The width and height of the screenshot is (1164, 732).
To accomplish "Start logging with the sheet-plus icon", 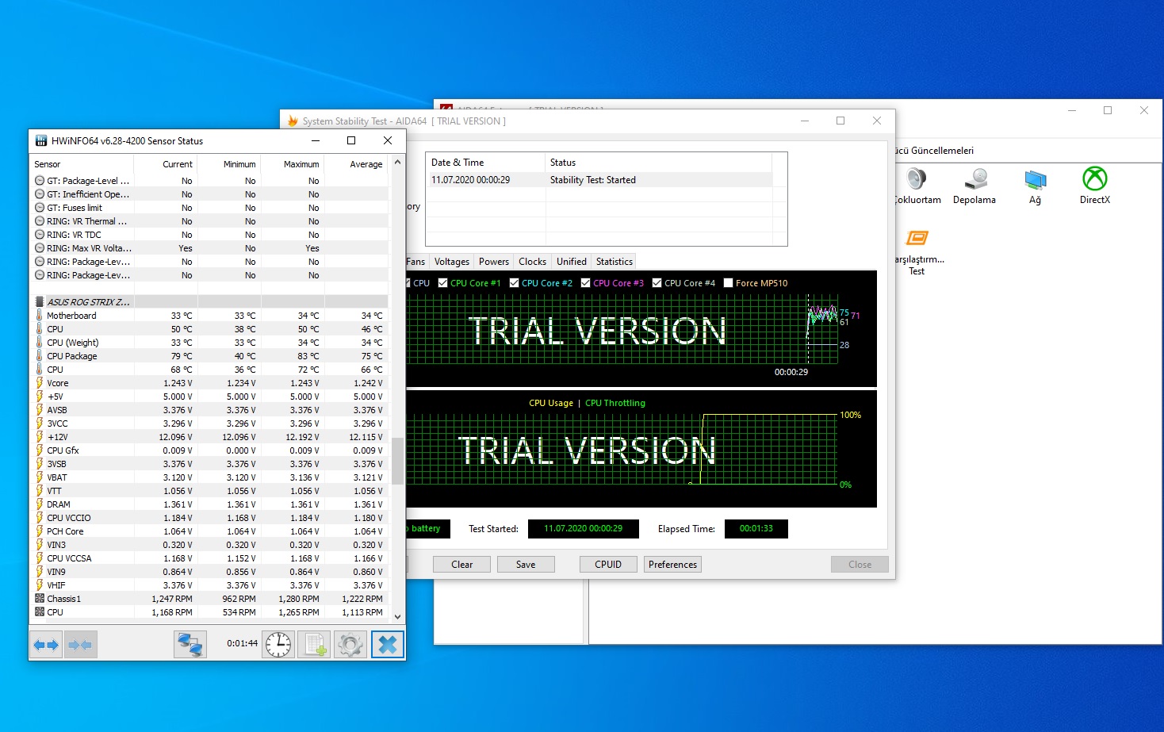I will (x=315, y=645).
